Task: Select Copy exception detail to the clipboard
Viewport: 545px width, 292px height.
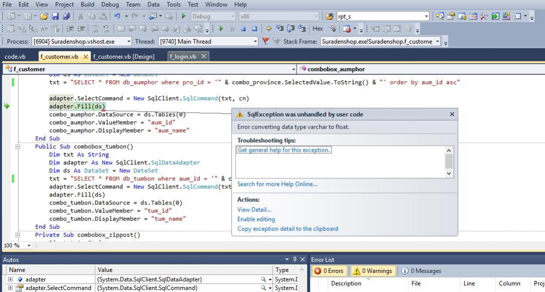Action: pyautogui.click(x=288, y=229)
